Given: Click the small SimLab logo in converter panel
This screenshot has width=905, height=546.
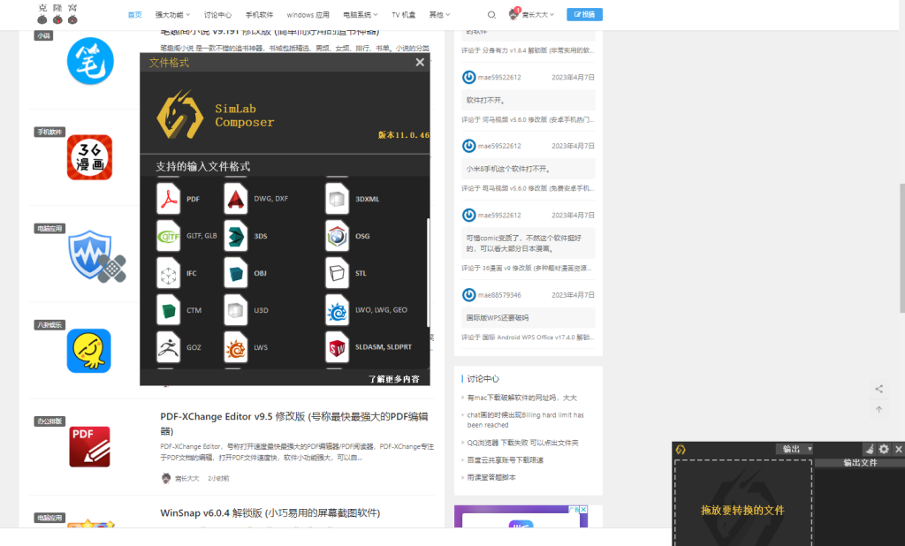Looking at the screenshot, I should tap(681, 449).
